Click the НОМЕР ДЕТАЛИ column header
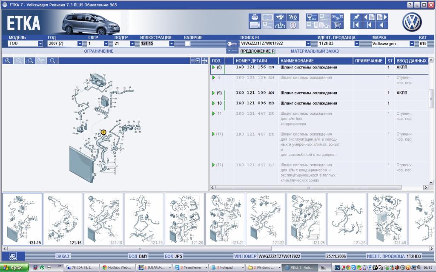Screen dimensions: 436x272 point(256,61)
